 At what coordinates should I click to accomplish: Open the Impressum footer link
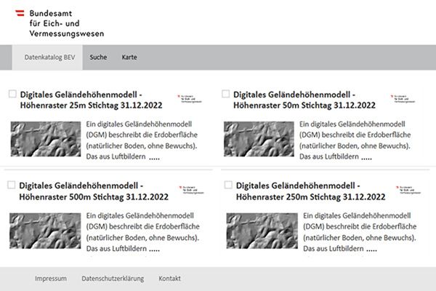[51, 279]
